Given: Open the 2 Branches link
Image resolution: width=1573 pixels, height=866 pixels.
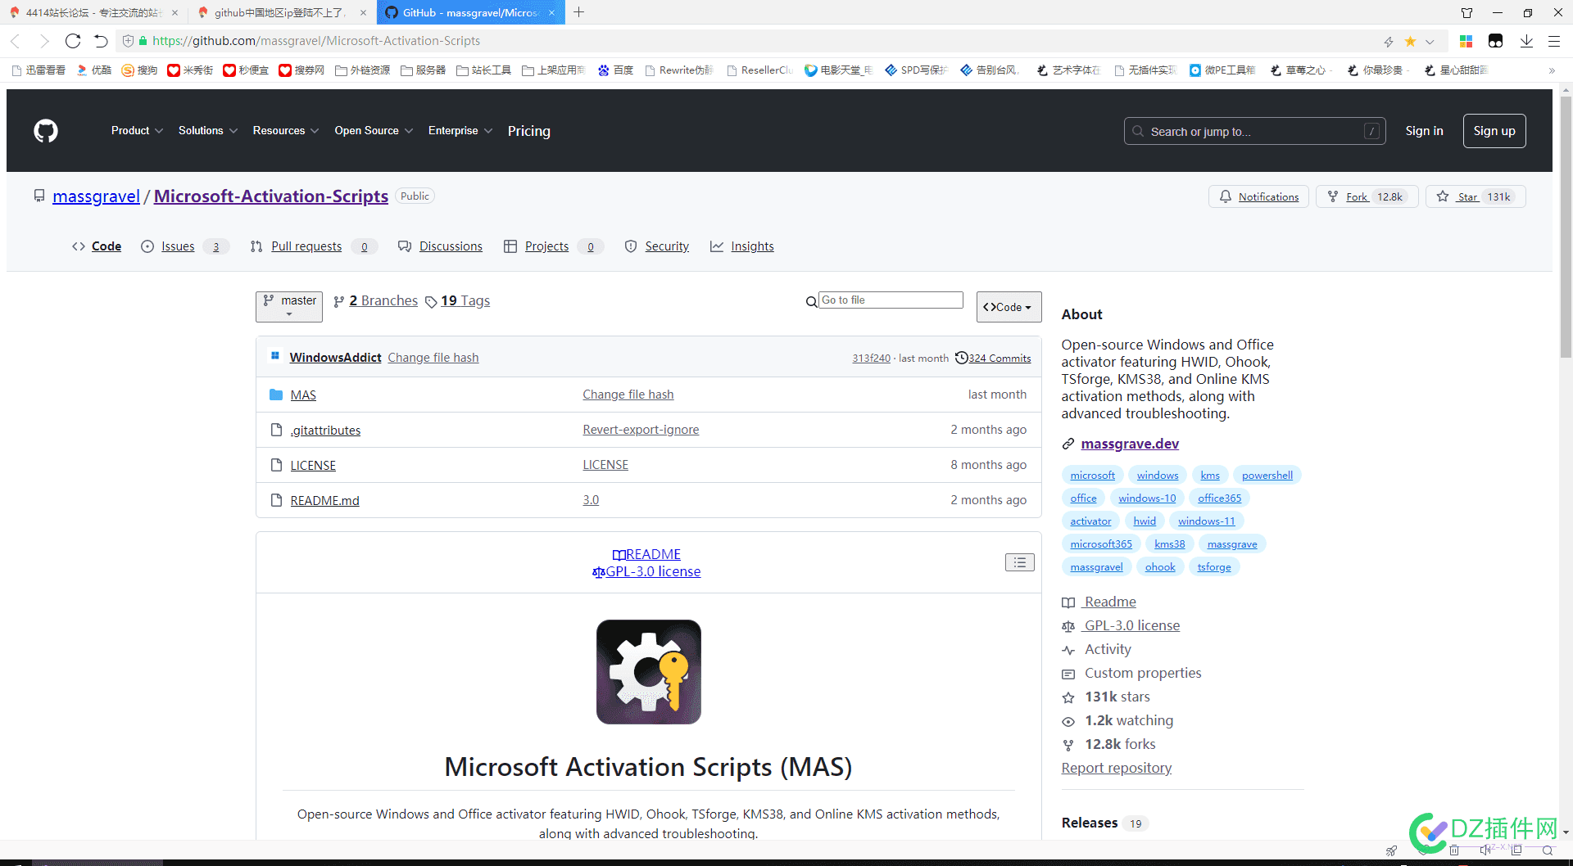Looking at the screenshot, I should (x=375, y=301).
